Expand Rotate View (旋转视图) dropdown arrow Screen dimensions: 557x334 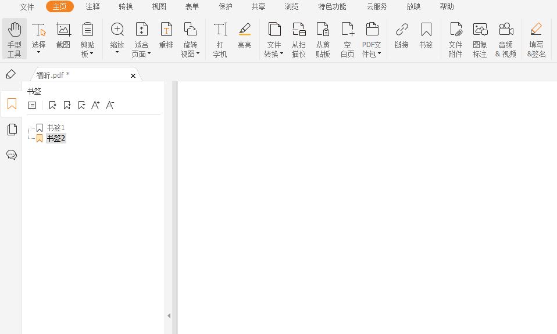(x=198, y=53)
